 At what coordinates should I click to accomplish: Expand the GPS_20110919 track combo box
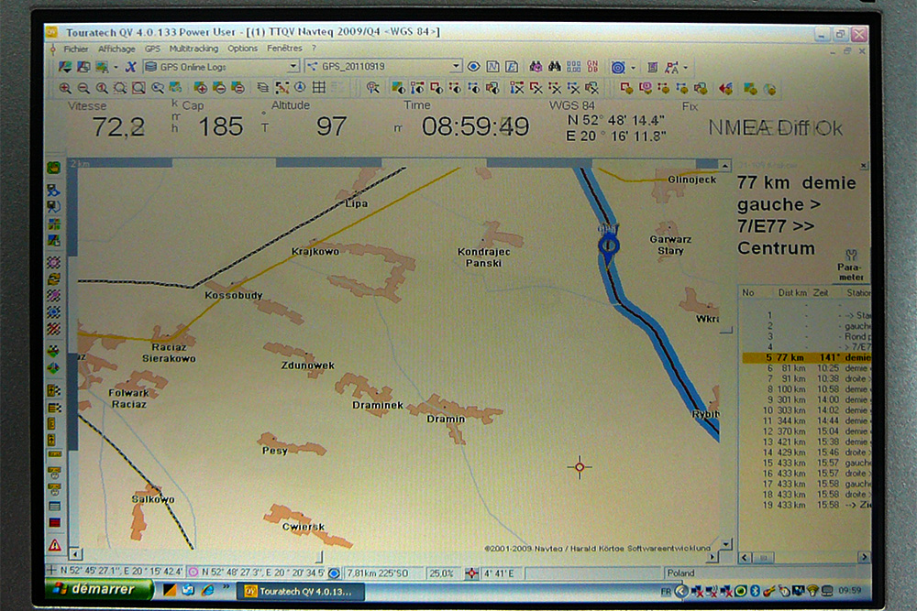pos(456,67)
